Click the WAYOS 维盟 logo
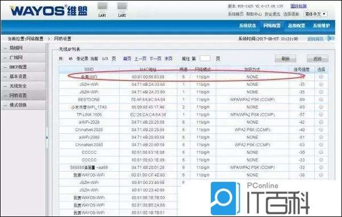This screenshot has width=342, height=217. pyautogui.click(x=49, y=10)
